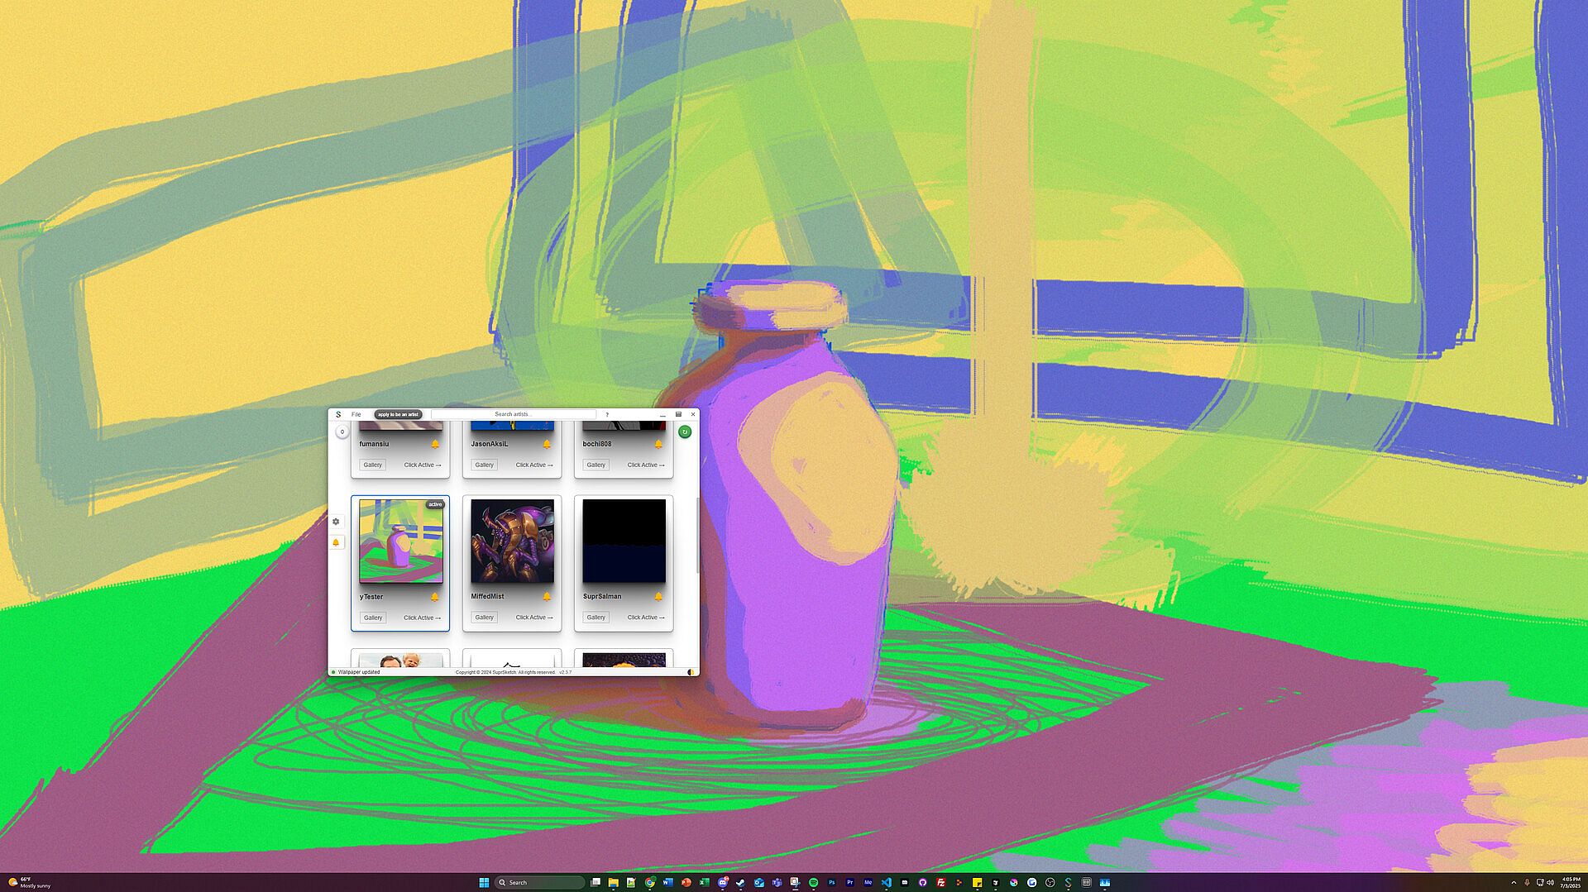Open the help question mark
The width and height of the screenshot is (1588, 892).
point(607,414)
